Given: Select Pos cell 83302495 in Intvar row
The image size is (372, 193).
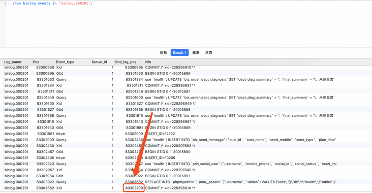Looking at the screenshot, I should 45,158.
